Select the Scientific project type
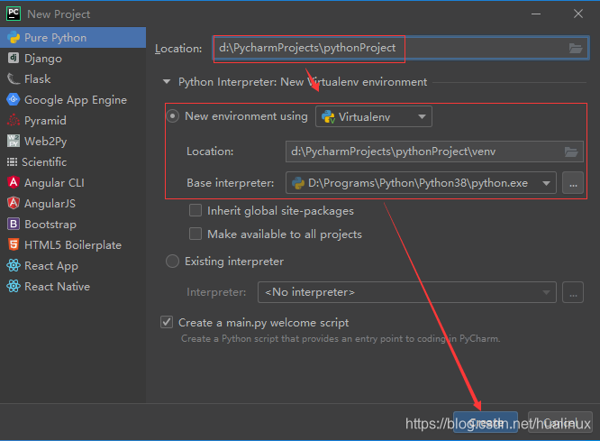Screen dimensions: 600x441 coord(73,162)
